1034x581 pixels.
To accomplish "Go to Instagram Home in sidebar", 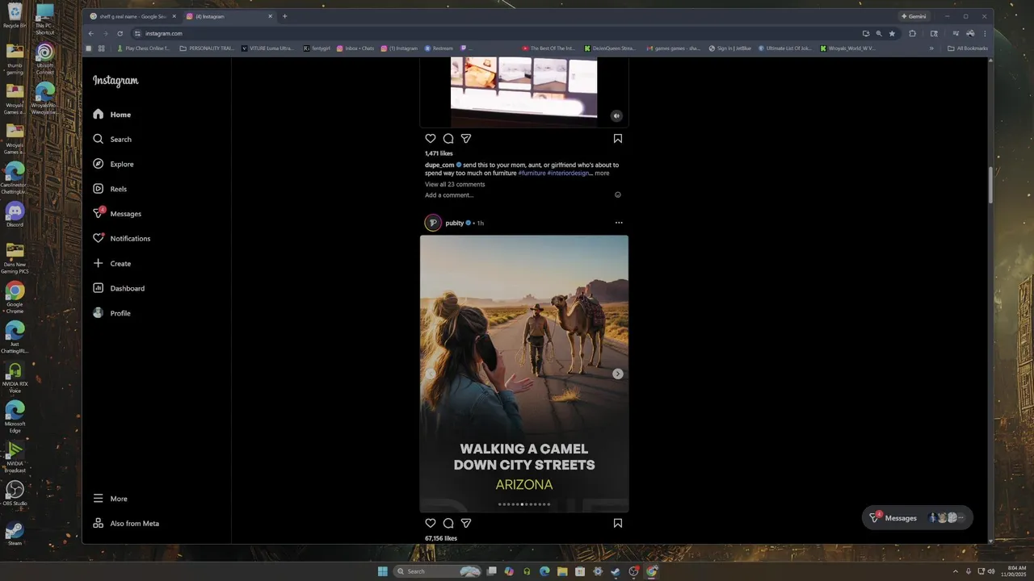I will tap(111, 115).
